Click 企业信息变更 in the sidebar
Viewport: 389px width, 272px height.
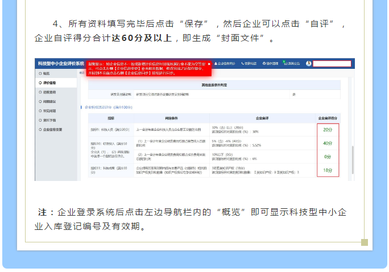[x=53, y=129]
